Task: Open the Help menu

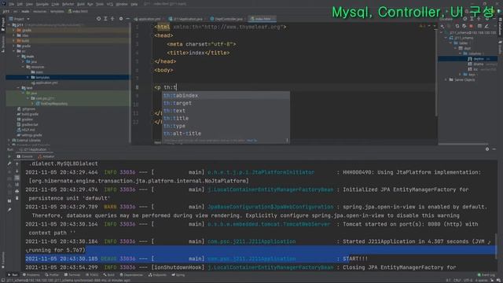Action: (x=134, y=4)
